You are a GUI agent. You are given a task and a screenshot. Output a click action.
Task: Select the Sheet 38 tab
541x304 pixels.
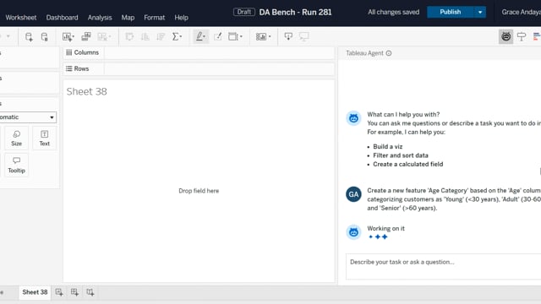(x=35, y=292)
